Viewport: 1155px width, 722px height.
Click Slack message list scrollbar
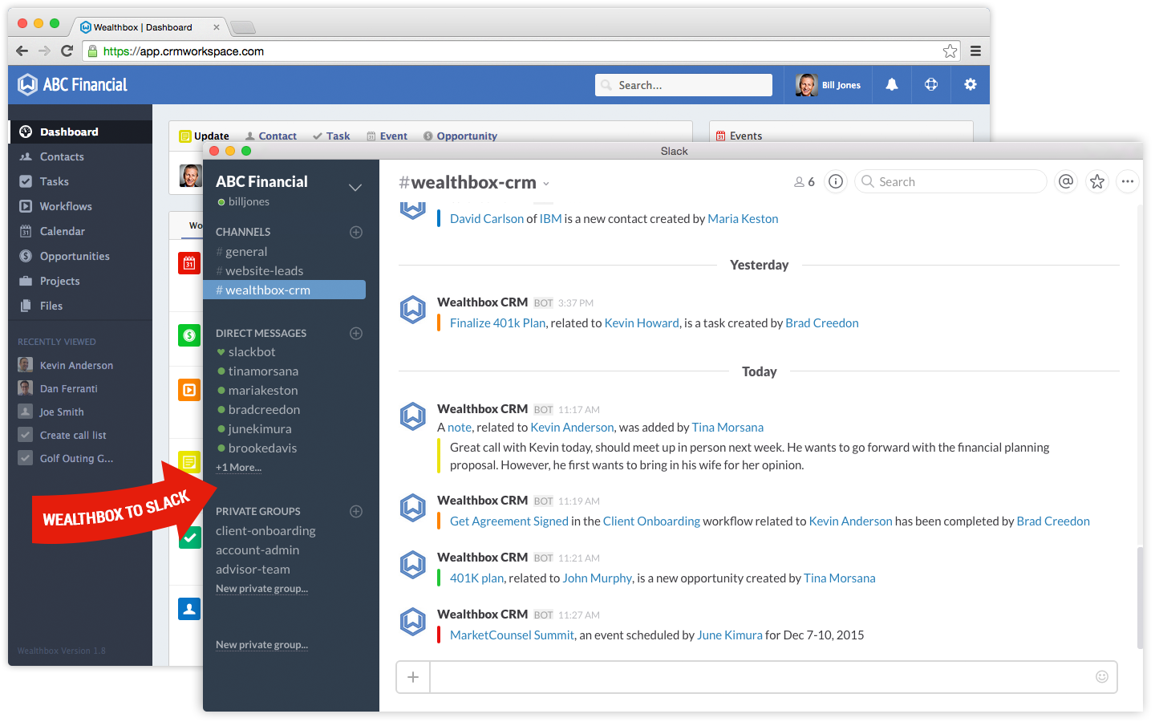click(x=1139, y=597)
